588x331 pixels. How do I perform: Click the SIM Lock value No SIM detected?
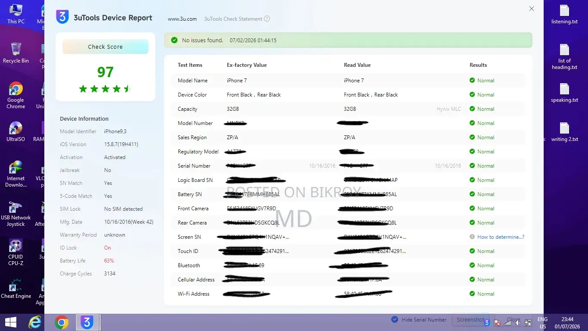point(124,209)
